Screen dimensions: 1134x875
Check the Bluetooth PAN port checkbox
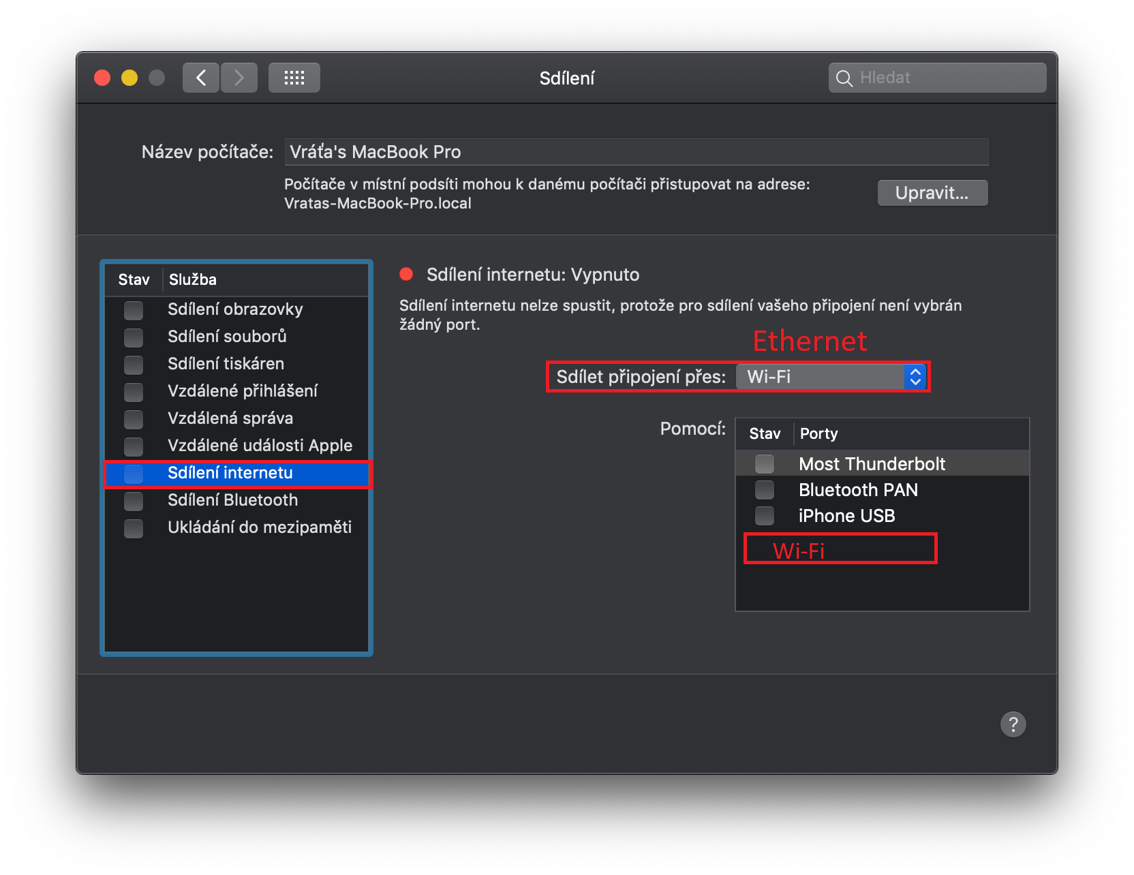point(765,490)
